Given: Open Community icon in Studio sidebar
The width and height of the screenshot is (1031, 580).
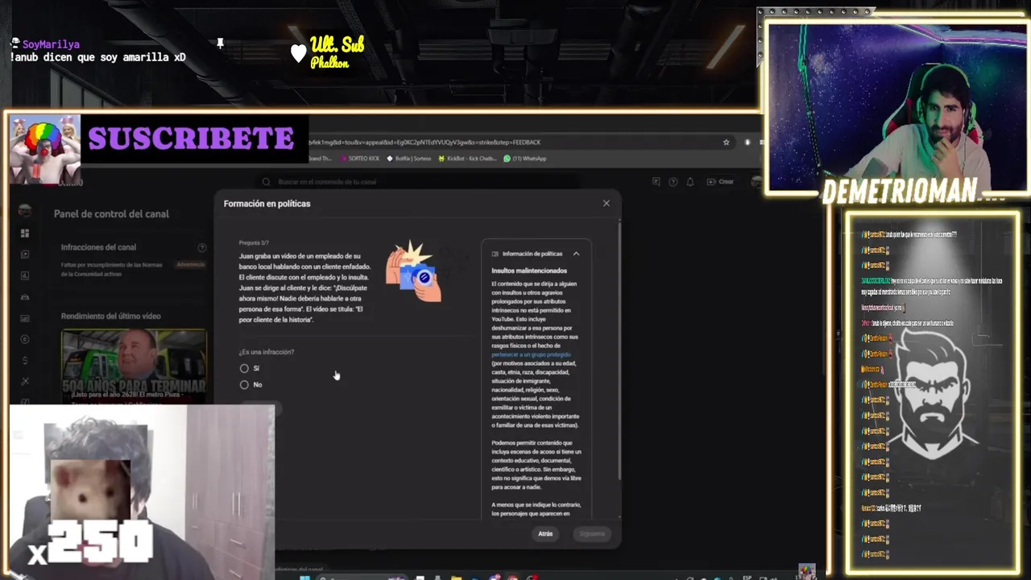Looking at the screenshot, I should click(25, 296).
